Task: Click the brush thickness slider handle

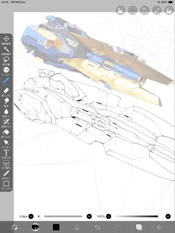Action: tap(42, 216)
